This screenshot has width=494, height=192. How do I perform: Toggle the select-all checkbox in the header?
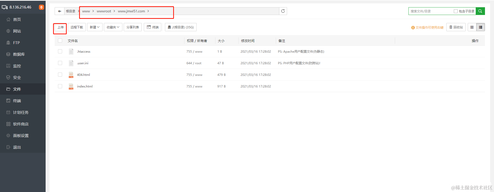(x=60, y=41)
